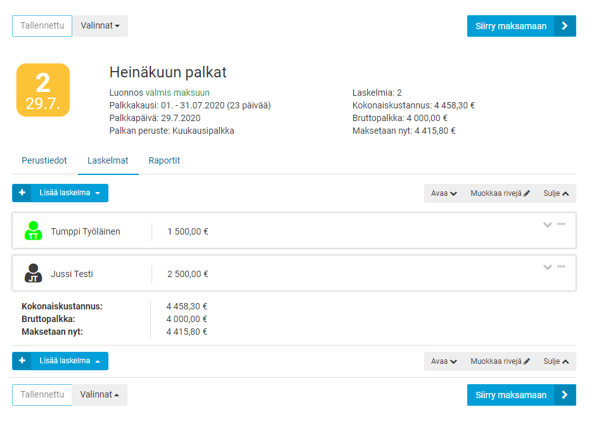Click top Siirry maksamaan button
The image size is (594, 433).
tap(521, 26)
